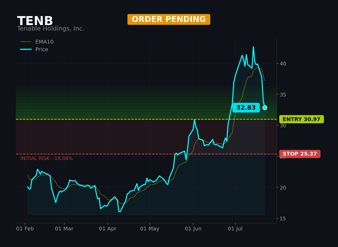
Task: Click the ORDER PENDING status badge
Action: click(169, 20)
